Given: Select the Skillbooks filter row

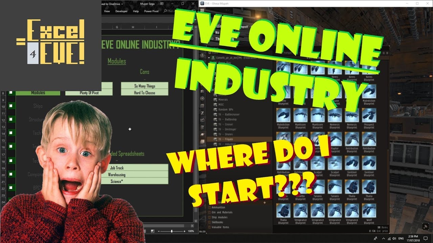Looking at the screenshot, I should coord(220,222).
